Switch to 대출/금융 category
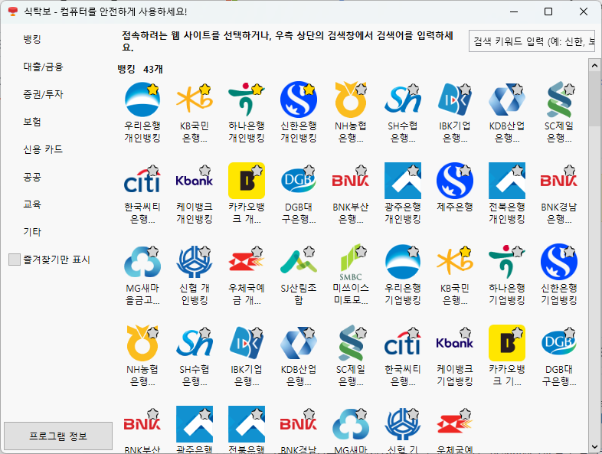Screen dimensions: 602x454 click(43, 67)
